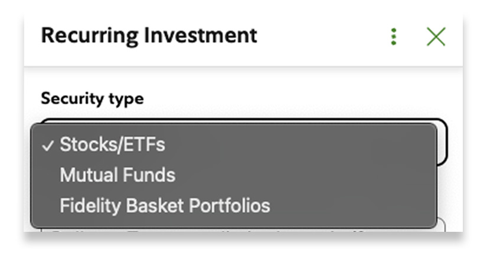Pick Fidelity Basket Portfolios as security type
Screen dimensions: 487x256
coord(165,205)
